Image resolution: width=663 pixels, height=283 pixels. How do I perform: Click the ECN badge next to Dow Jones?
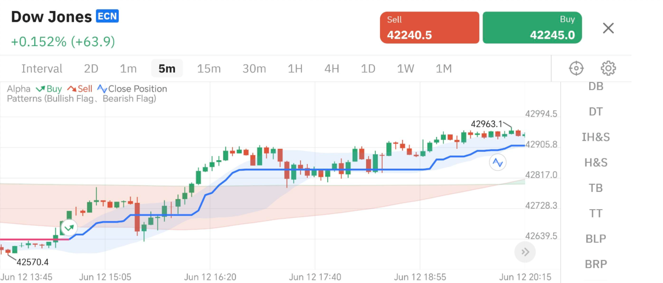107,16
